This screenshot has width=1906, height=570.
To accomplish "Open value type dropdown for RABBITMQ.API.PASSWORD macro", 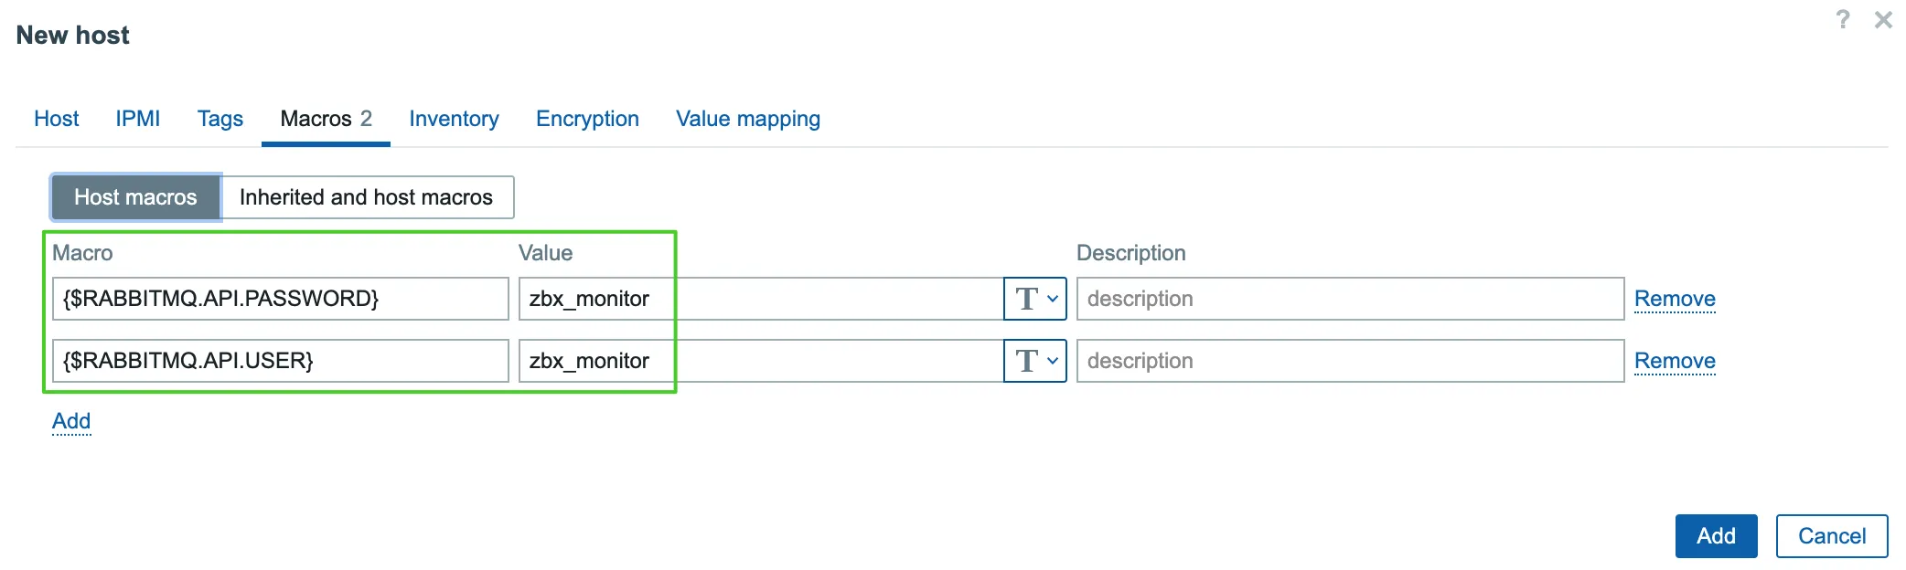I will [1035, 299].
